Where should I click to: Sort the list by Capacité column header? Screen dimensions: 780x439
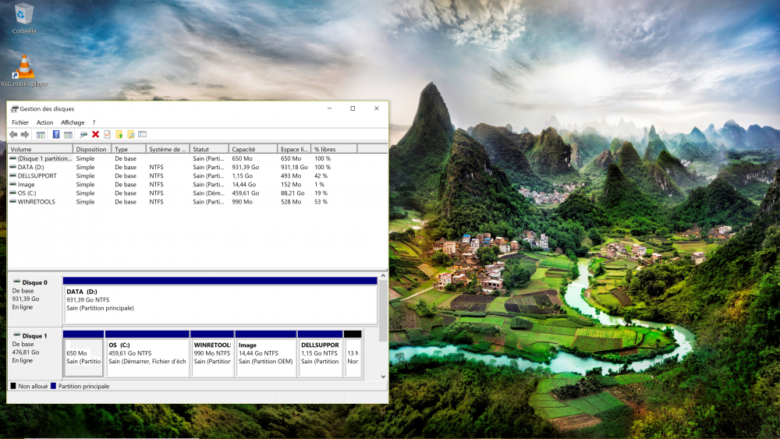point(253,149)
